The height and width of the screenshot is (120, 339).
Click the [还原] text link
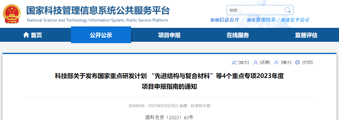click(x=265, y=62)
